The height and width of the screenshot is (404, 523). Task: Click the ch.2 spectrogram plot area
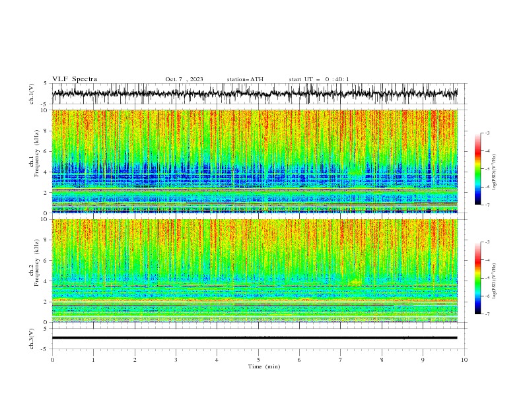tap(255, 271)
